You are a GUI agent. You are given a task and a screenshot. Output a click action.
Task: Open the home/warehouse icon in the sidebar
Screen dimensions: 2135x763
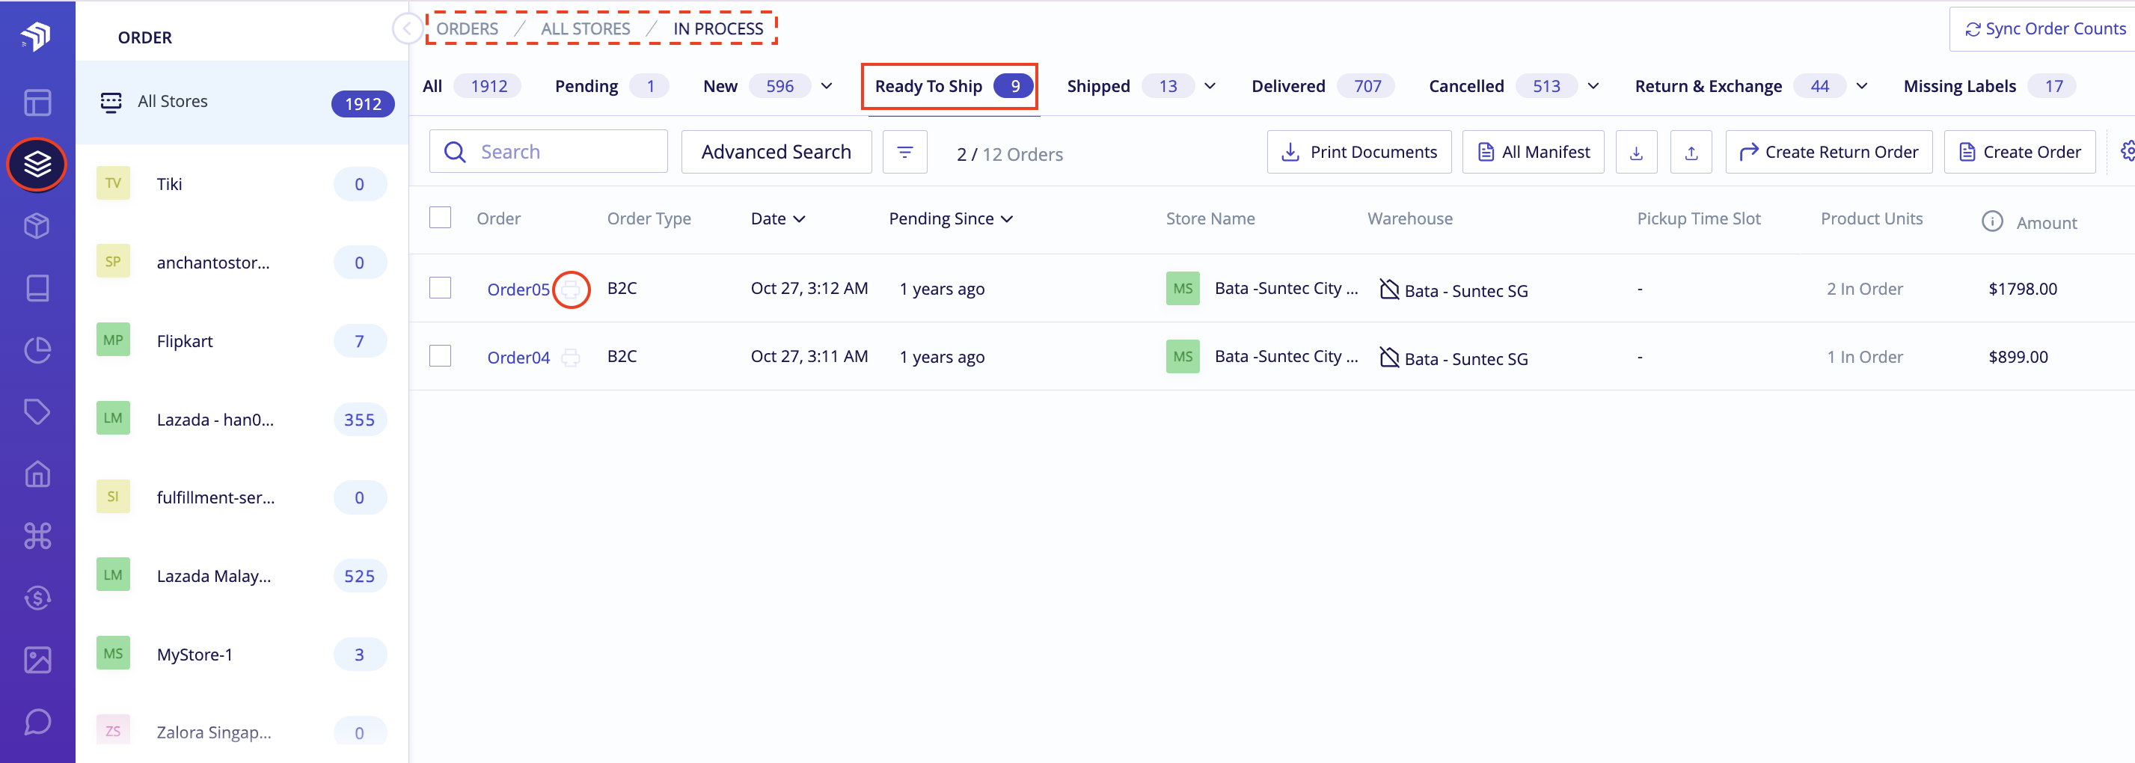[x=37, y=474]
